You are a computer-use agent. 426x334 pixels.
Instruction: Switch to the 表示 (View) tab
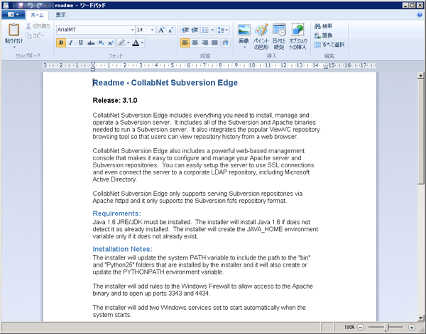coord(61,15)
